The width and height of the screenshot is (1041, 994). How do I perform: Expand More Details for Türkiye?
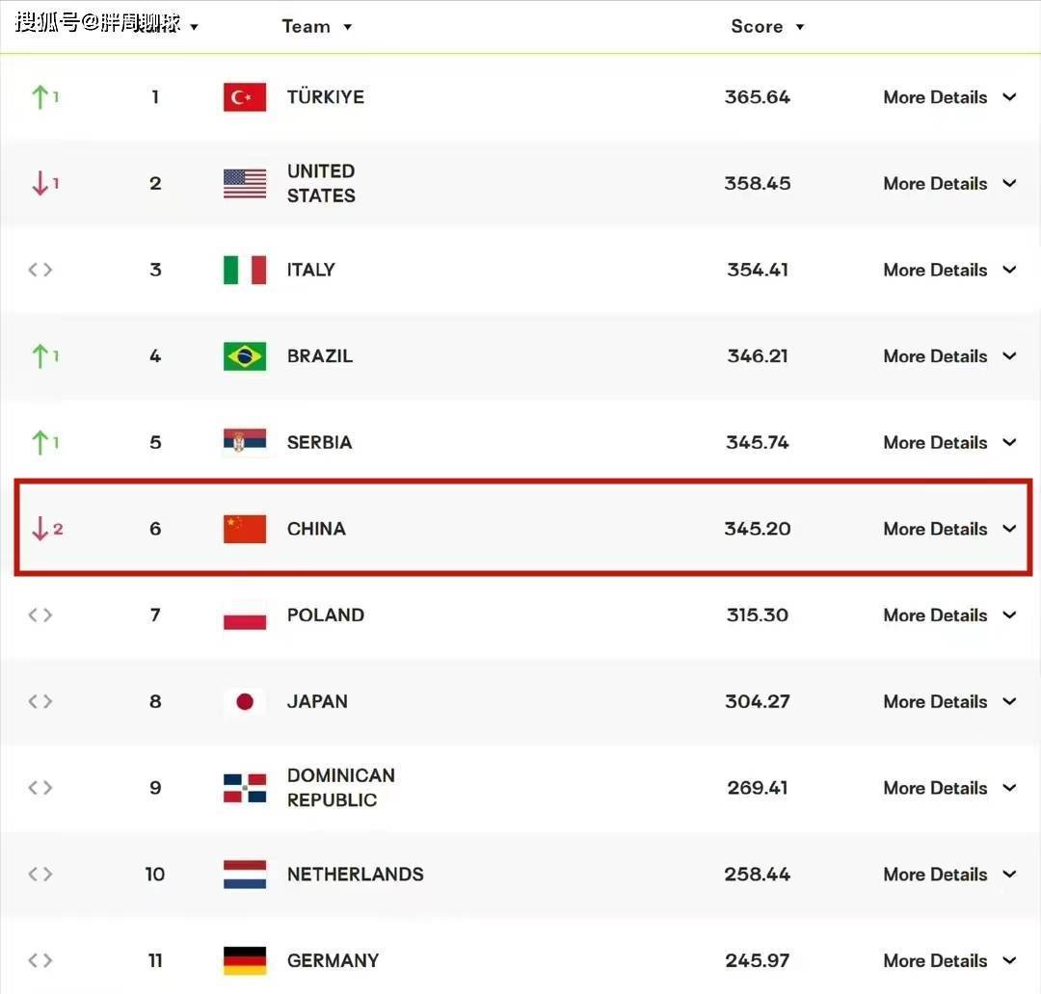[949, 97]
